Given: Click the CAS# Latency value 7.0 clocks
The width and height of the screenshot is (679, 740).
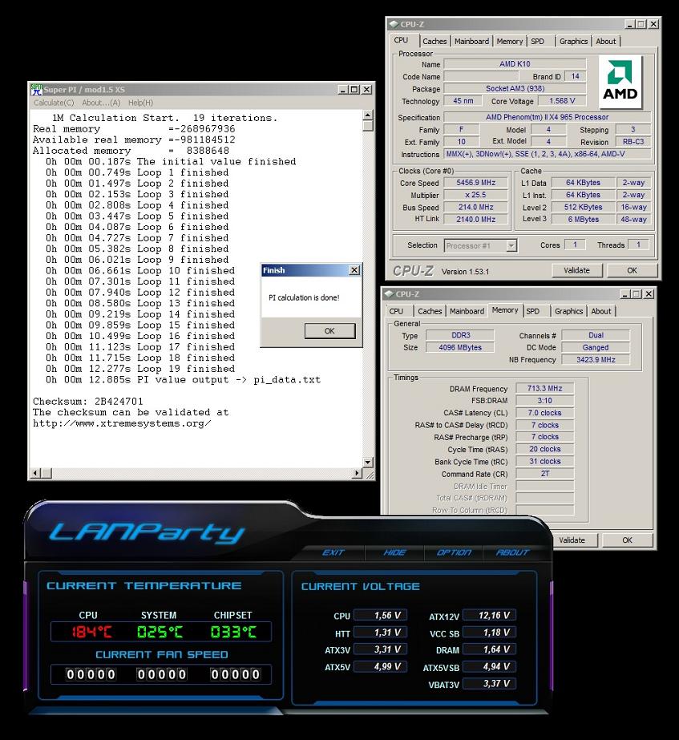Looking at the screenshot, I should pyautogui.click(x=544, y=412).
